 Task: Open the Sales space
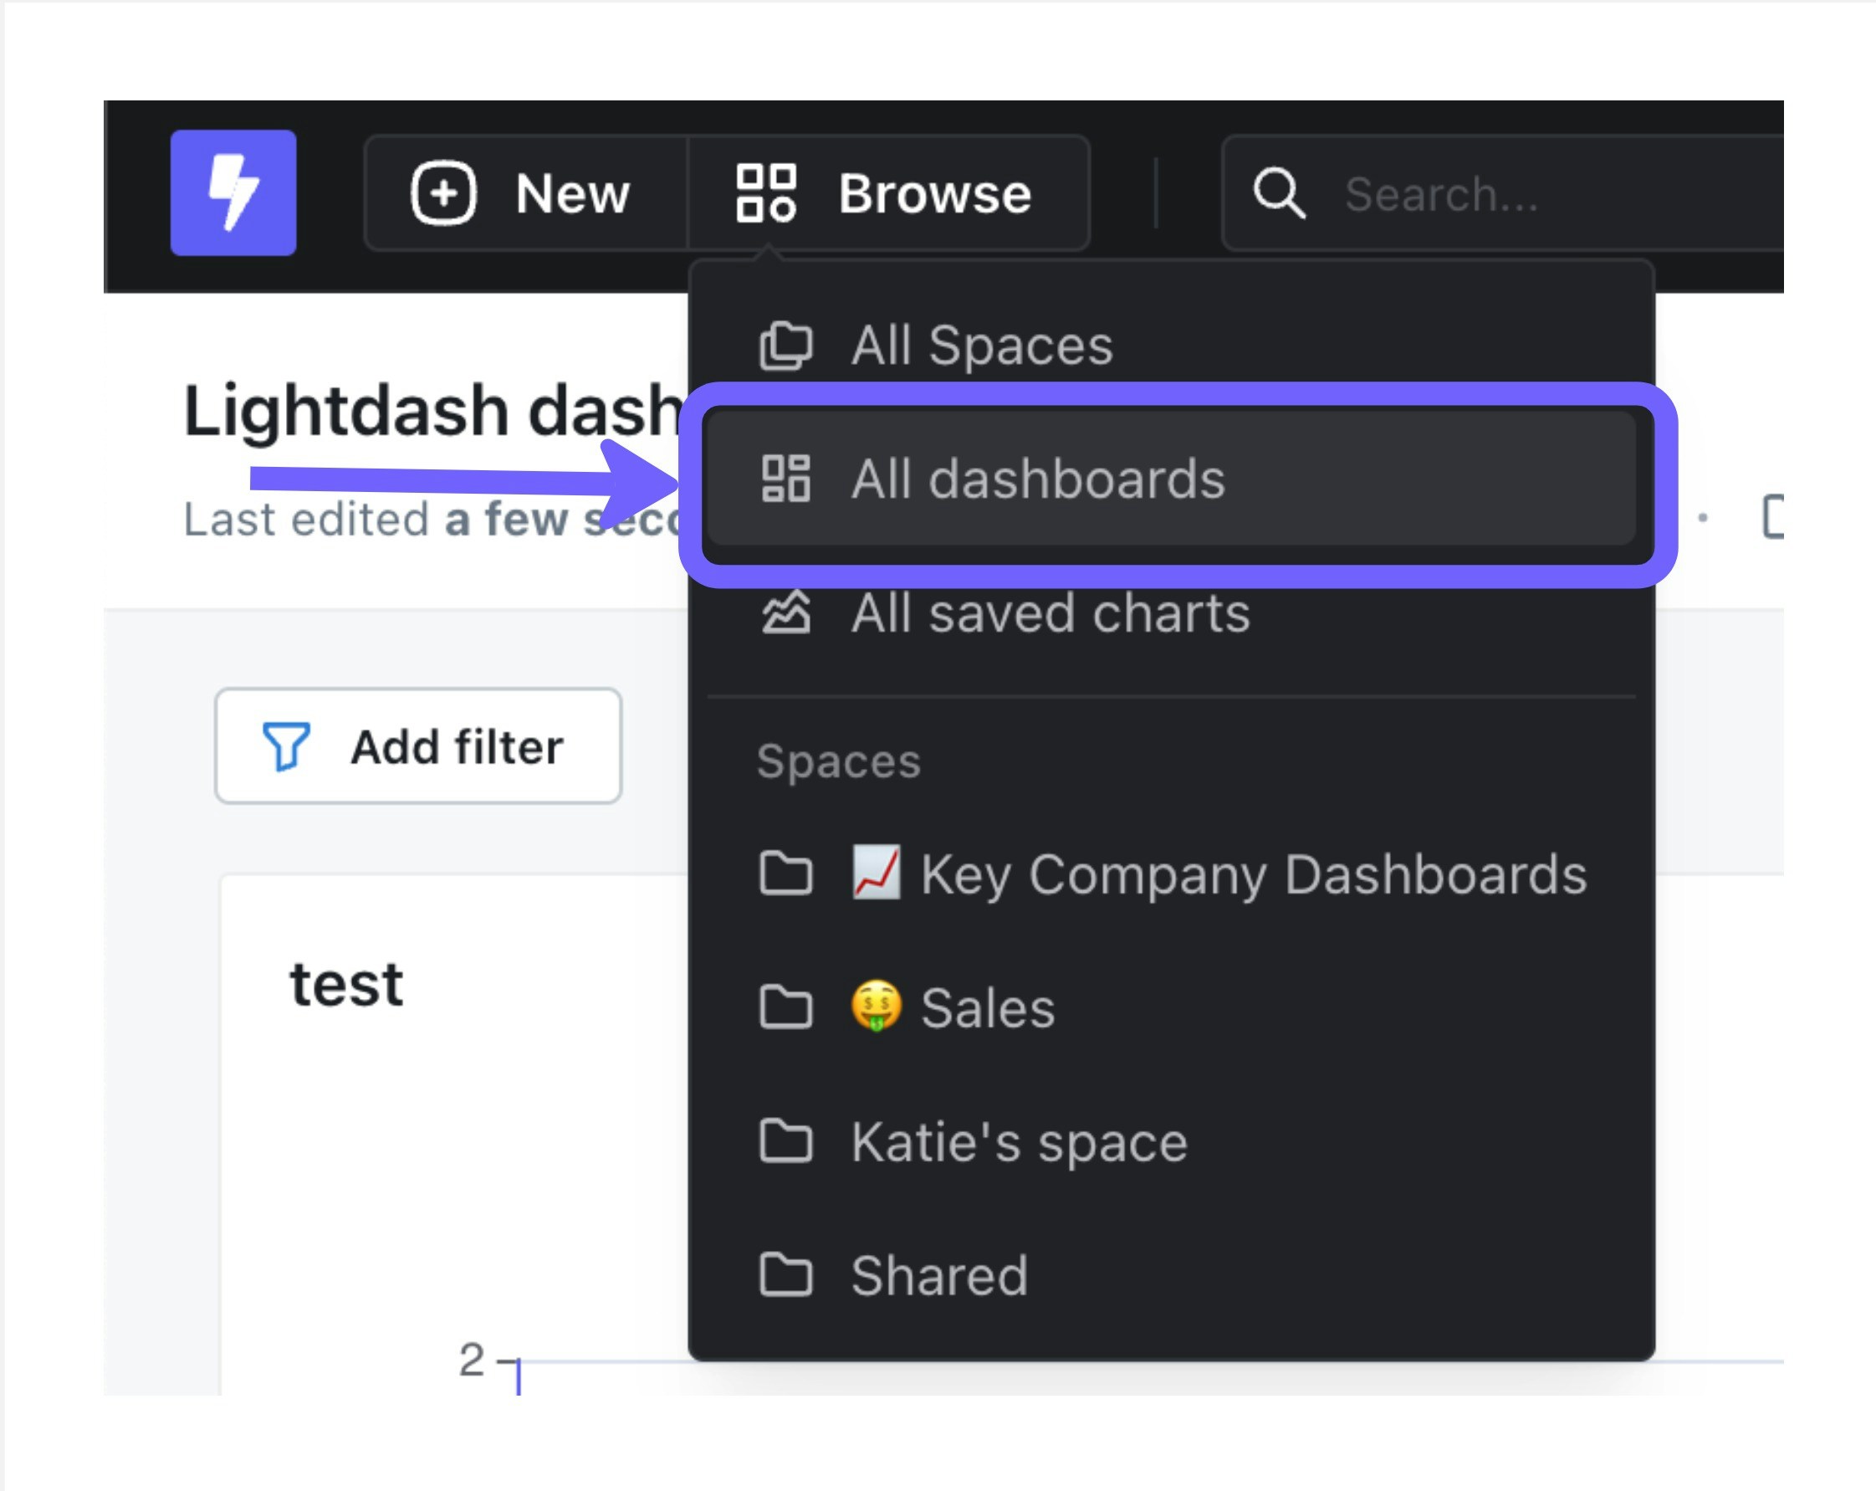(988, 1008)
